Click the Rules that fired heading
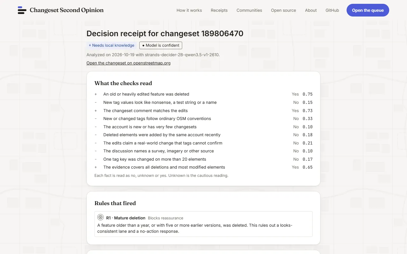This screenshot has width=407, height=254. tap(115, 203)
